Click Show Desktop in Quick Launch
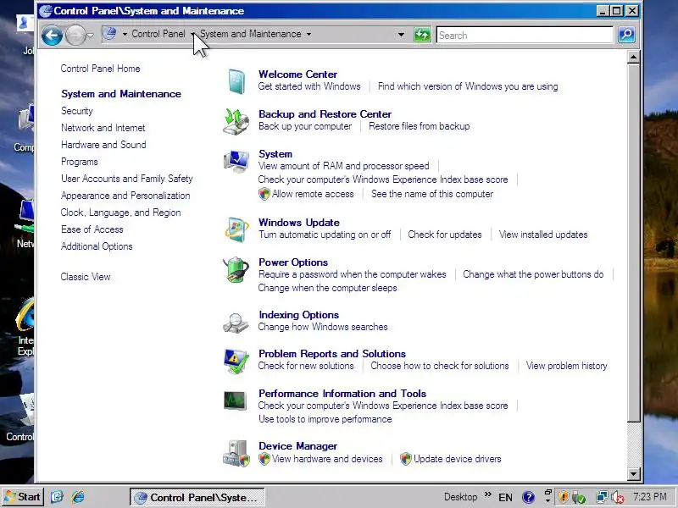The width and height of the screenshot is (678, 508). tap(57, 497)
